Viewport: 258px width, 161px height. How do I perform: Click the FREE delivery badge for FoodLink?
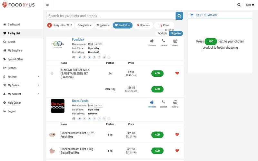coord(99,44)
